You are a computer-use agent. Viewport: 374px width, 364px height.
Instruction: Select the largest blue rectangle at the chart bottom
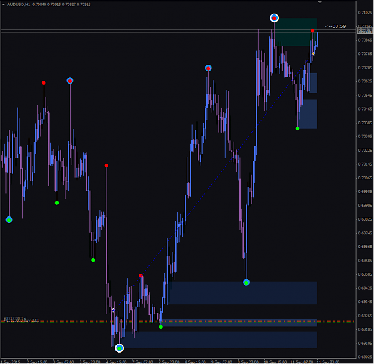(219, 340)
